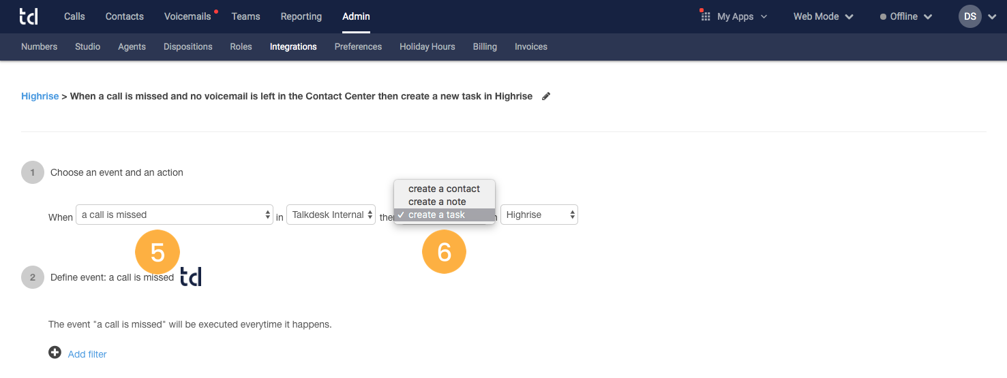The height and width of the screenshot is (378, 1007).
Task: Open the Web Mode dropdown
Action: click(823, 16)
